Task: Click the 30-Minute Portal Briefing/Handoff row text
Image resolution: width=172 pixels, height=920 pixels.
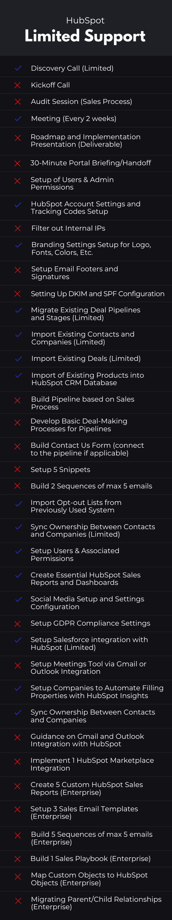Action: click(x=90, y=163)
